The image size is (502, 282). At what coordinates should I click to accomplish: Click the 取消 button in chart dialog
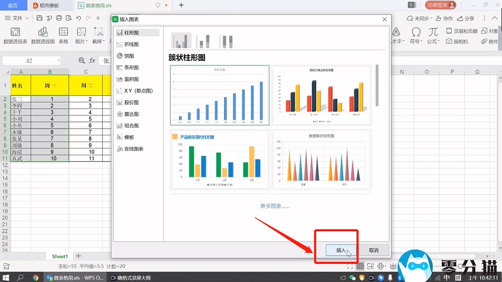point(373,250)
